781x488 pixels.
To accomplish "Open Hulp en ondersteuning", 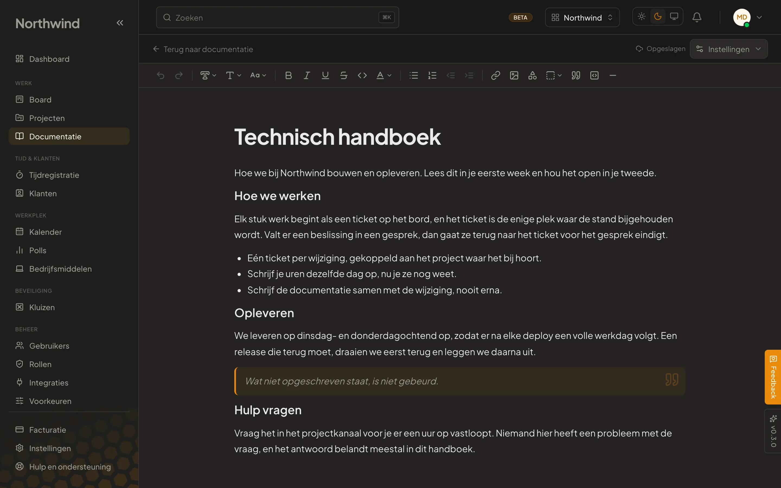I will pos(69,467).
